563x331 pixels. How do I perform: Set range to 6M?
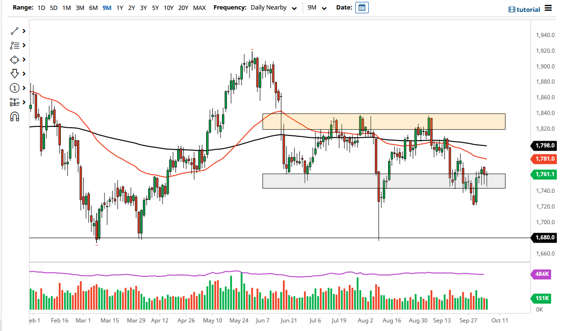click(x=93, y=8)
